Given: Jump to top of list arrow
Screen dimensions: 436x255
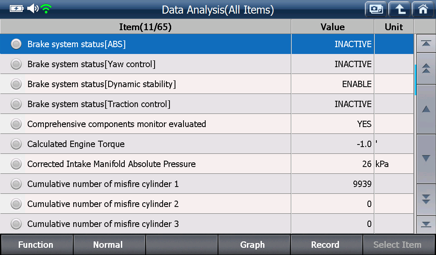Looking at the screenshot, I should [x=426, y=43].
